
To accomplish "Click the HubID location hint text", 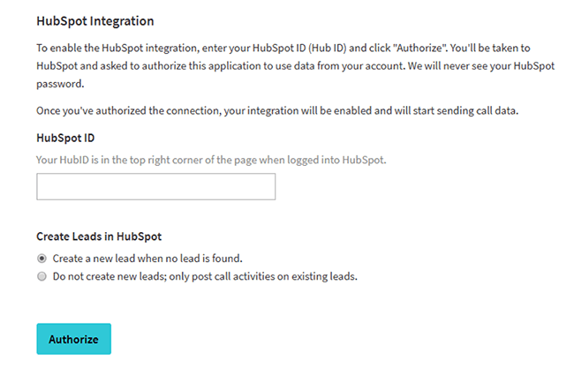I will 211,160.
